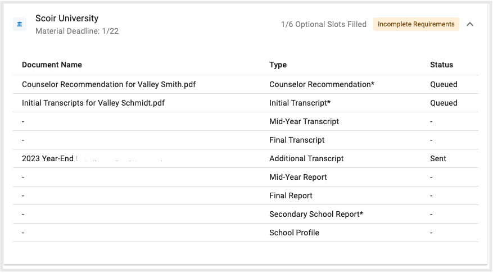Select the Mid-Year Transcript row
The width and height of the screenshot is (493, 273).
(304, 122)
